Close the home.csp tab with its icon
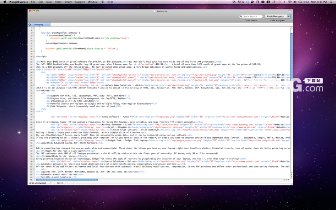 pos(30,25)
